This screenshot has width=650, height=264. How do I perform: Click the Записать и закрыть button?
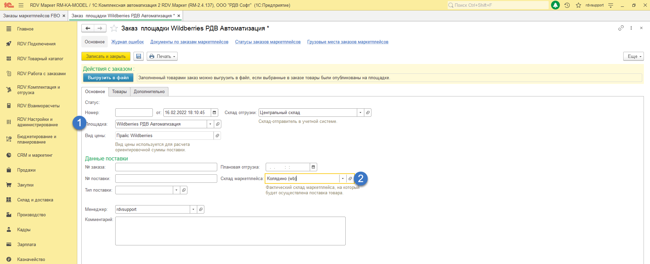pyautogui.click(x=106, y=57)
